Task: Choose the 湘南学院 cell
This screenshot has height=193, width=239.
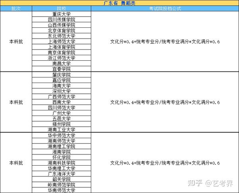Action: click(61, 152)
